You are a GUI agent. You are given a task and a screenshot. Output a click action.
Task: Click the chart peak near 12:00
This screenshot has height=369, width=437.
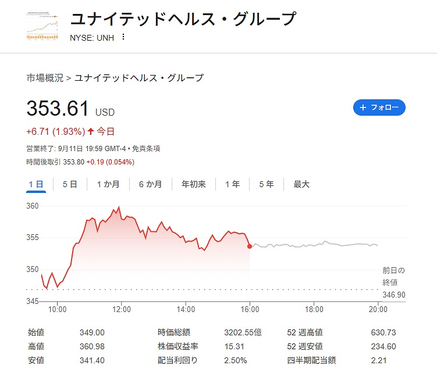[x=119, y=207]
